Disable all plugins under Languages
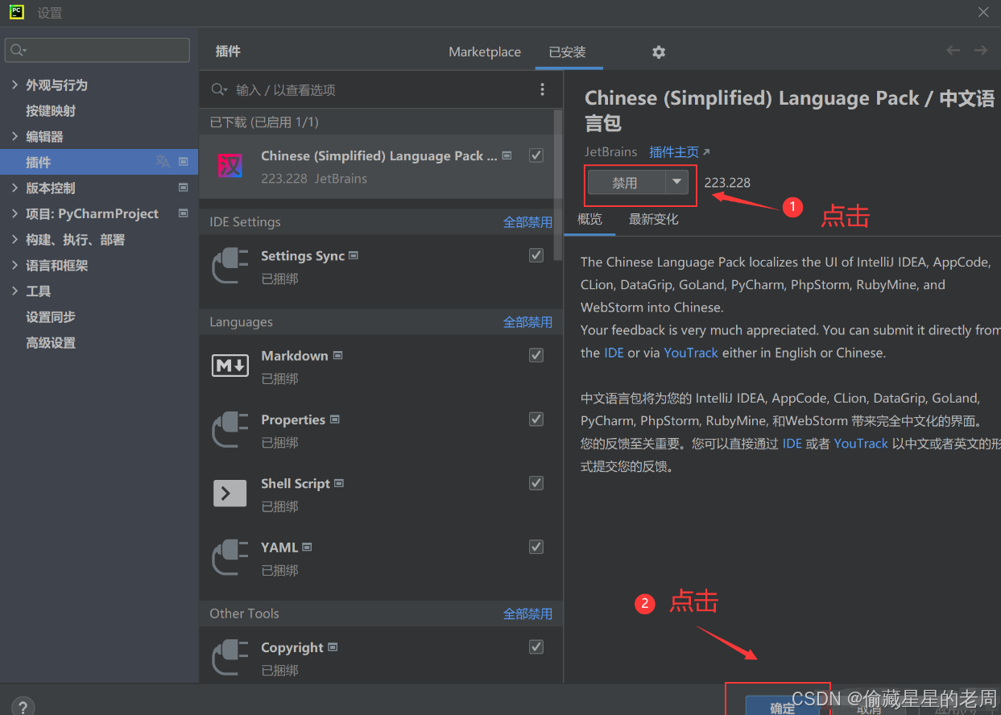 [x=527, y=322]
